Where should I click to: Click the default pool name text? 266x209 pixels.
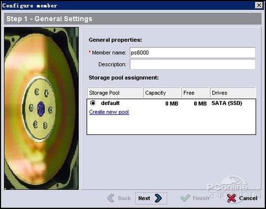[110, 103]
